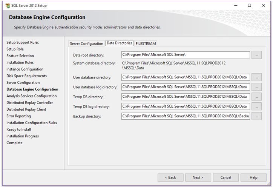Browse for the Temp DB log directory

point(256,106)
